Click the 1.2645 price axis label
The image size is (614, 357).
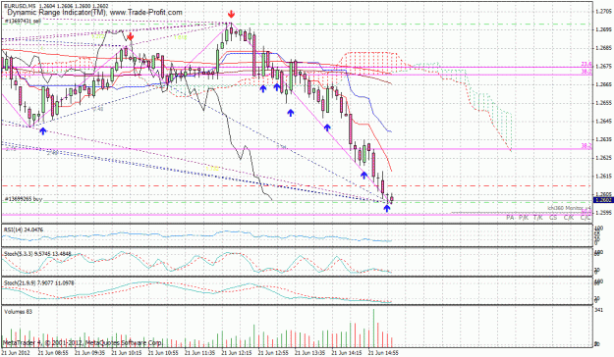coord(602,122)
